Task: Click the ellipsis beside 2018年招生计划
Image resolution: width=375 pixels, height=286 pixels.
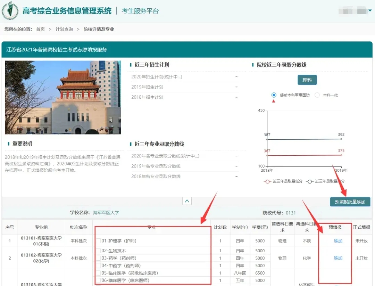Action: coord(236,97)
